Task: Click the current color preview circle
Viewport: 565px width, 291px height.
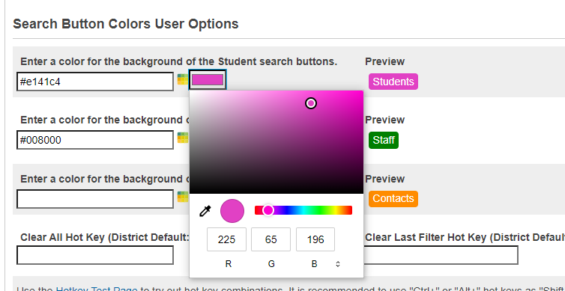Action: point(232,211)
